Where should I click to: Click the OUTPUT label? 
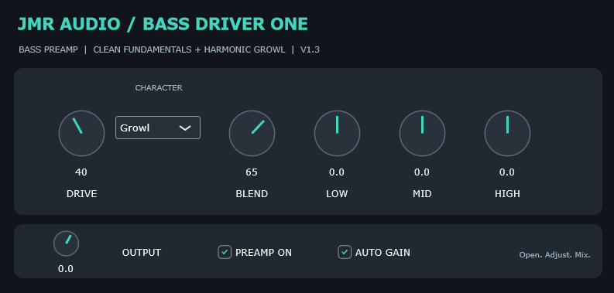point(142,253)
